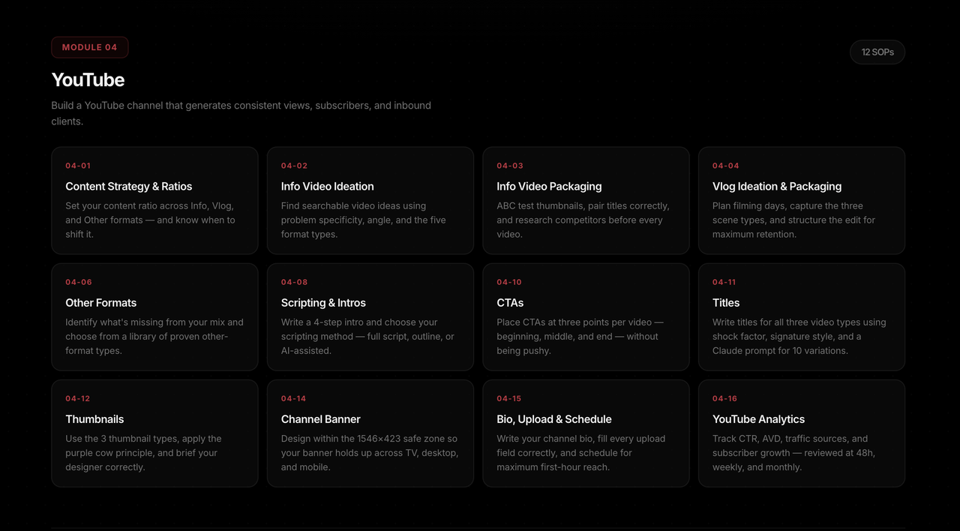Click the 04-03 SOP number label
The image size is (960, 531).
(510, 166)
